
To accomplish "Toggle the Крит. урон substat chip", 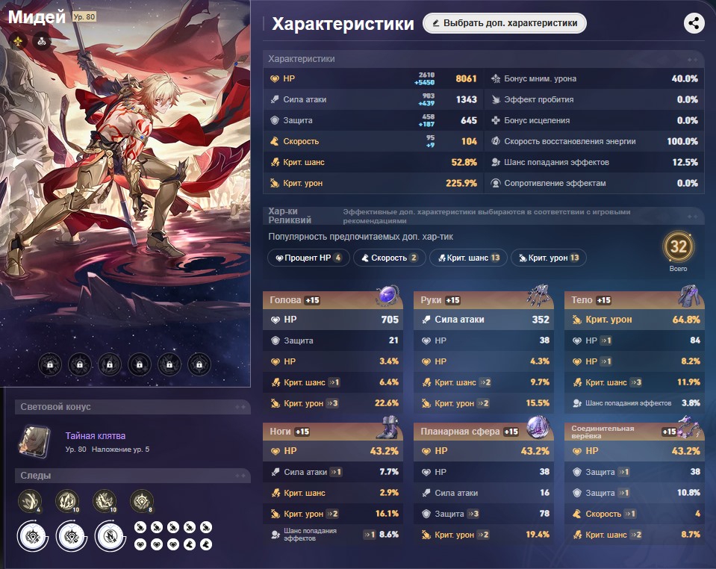I will point(549,258).
